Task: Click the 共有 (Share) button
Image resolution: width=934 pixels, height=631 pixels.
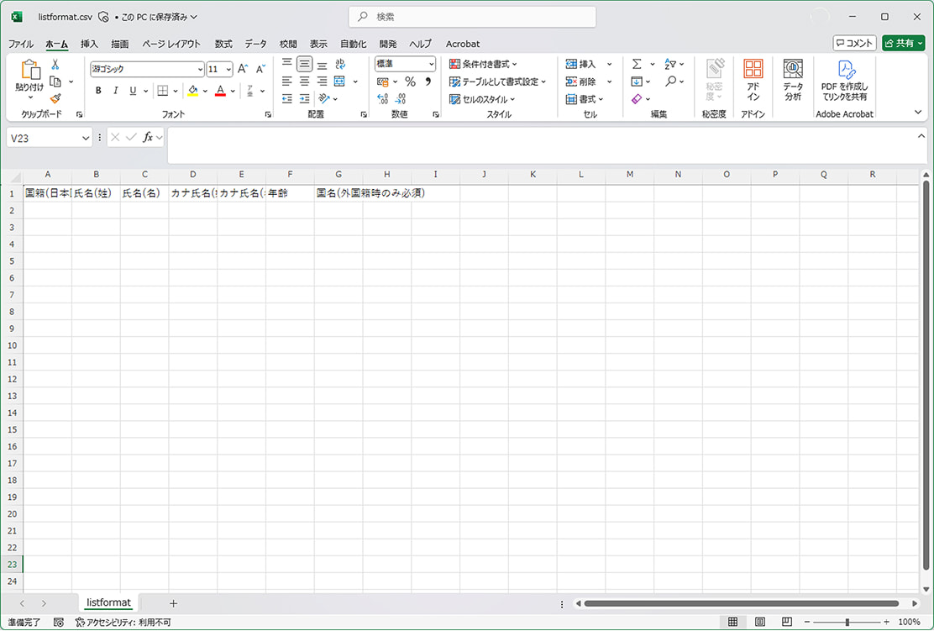Action: [902, 43]
